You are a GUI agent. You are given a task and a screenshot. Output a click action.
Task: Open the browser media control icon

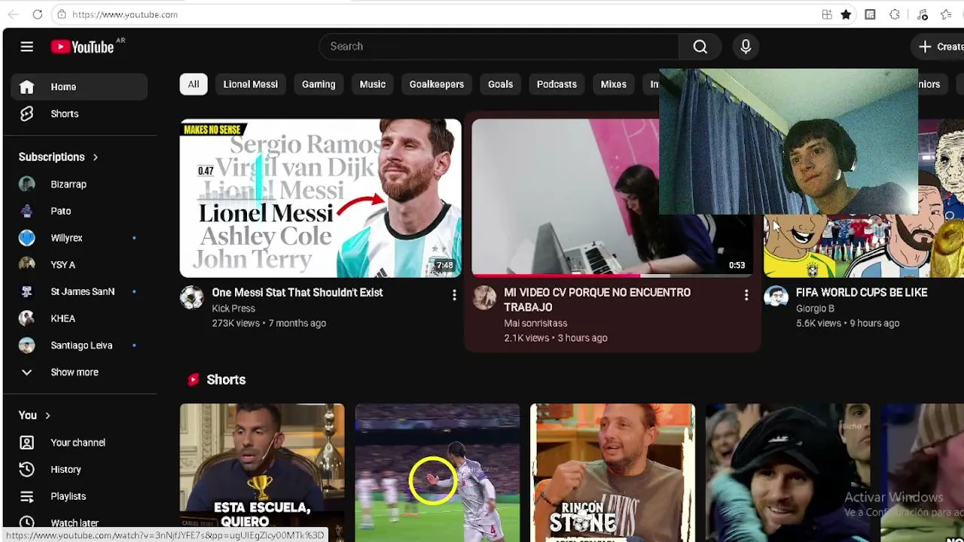tap(923, 14)
